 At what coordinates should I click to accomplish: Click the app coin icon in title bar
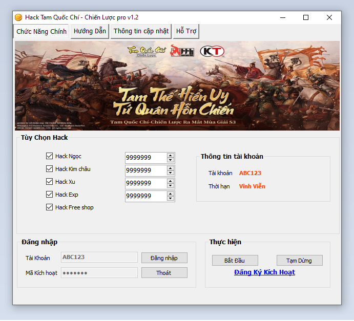19,17
